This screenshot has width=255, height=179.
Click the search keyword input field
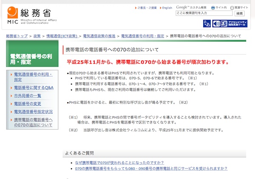click(x=204, y=14)
